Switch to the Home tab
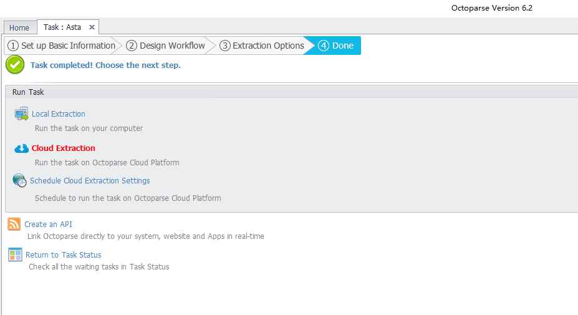This screenshot has height=315, width=578. tap(19, 27)
